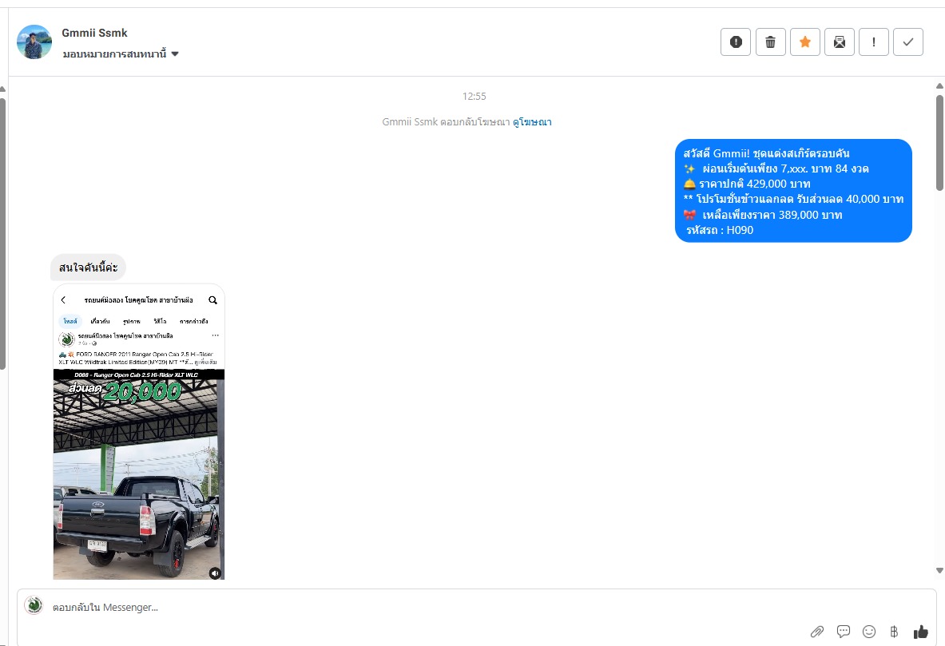Click the baht payment request icon

pos(894,631)
